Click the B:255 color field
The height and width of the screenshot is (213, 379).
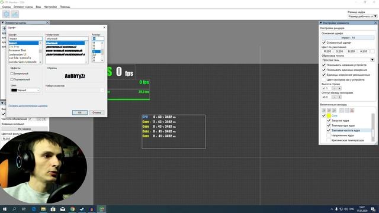[351, 51]
